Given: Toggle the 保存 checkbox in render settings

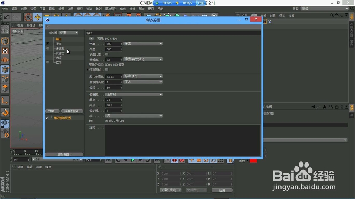Looking at the screenshot, I should point(48,44).
